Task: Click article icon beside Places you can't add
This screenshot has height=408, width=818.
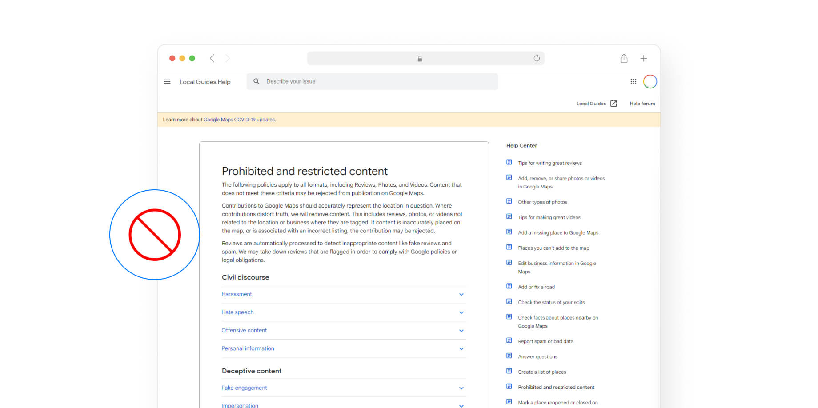Action: [509, 247]
